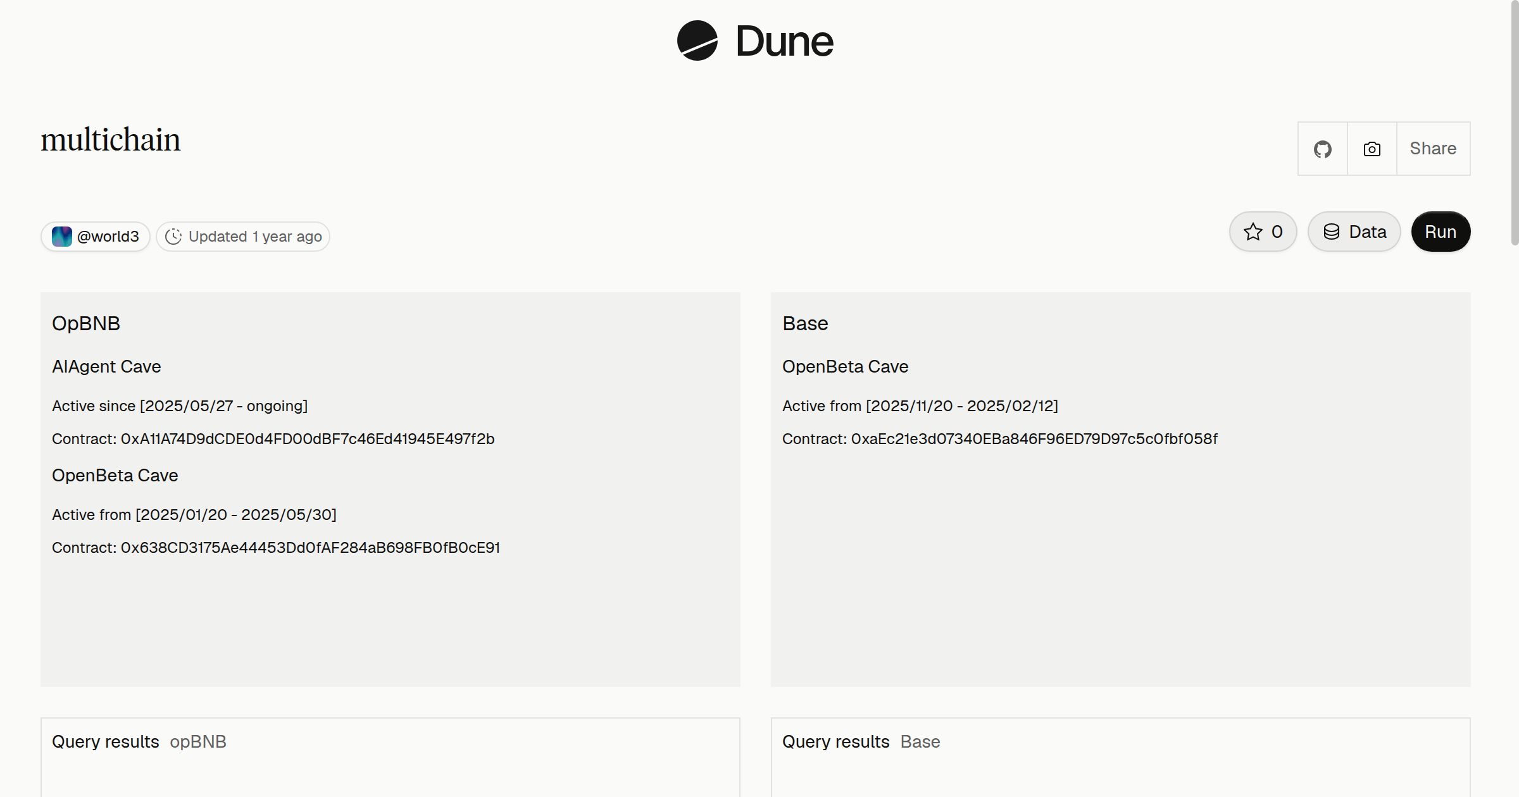Click the Dune wordmark text
The width and height of the screenshot is (1519, 797).
pyautogui.click(x=785, y=41)
